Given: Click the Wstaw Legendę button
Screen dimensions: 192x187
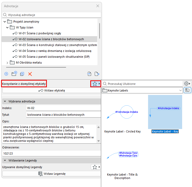Looking at the screenshot, I should tap(52, 174).
